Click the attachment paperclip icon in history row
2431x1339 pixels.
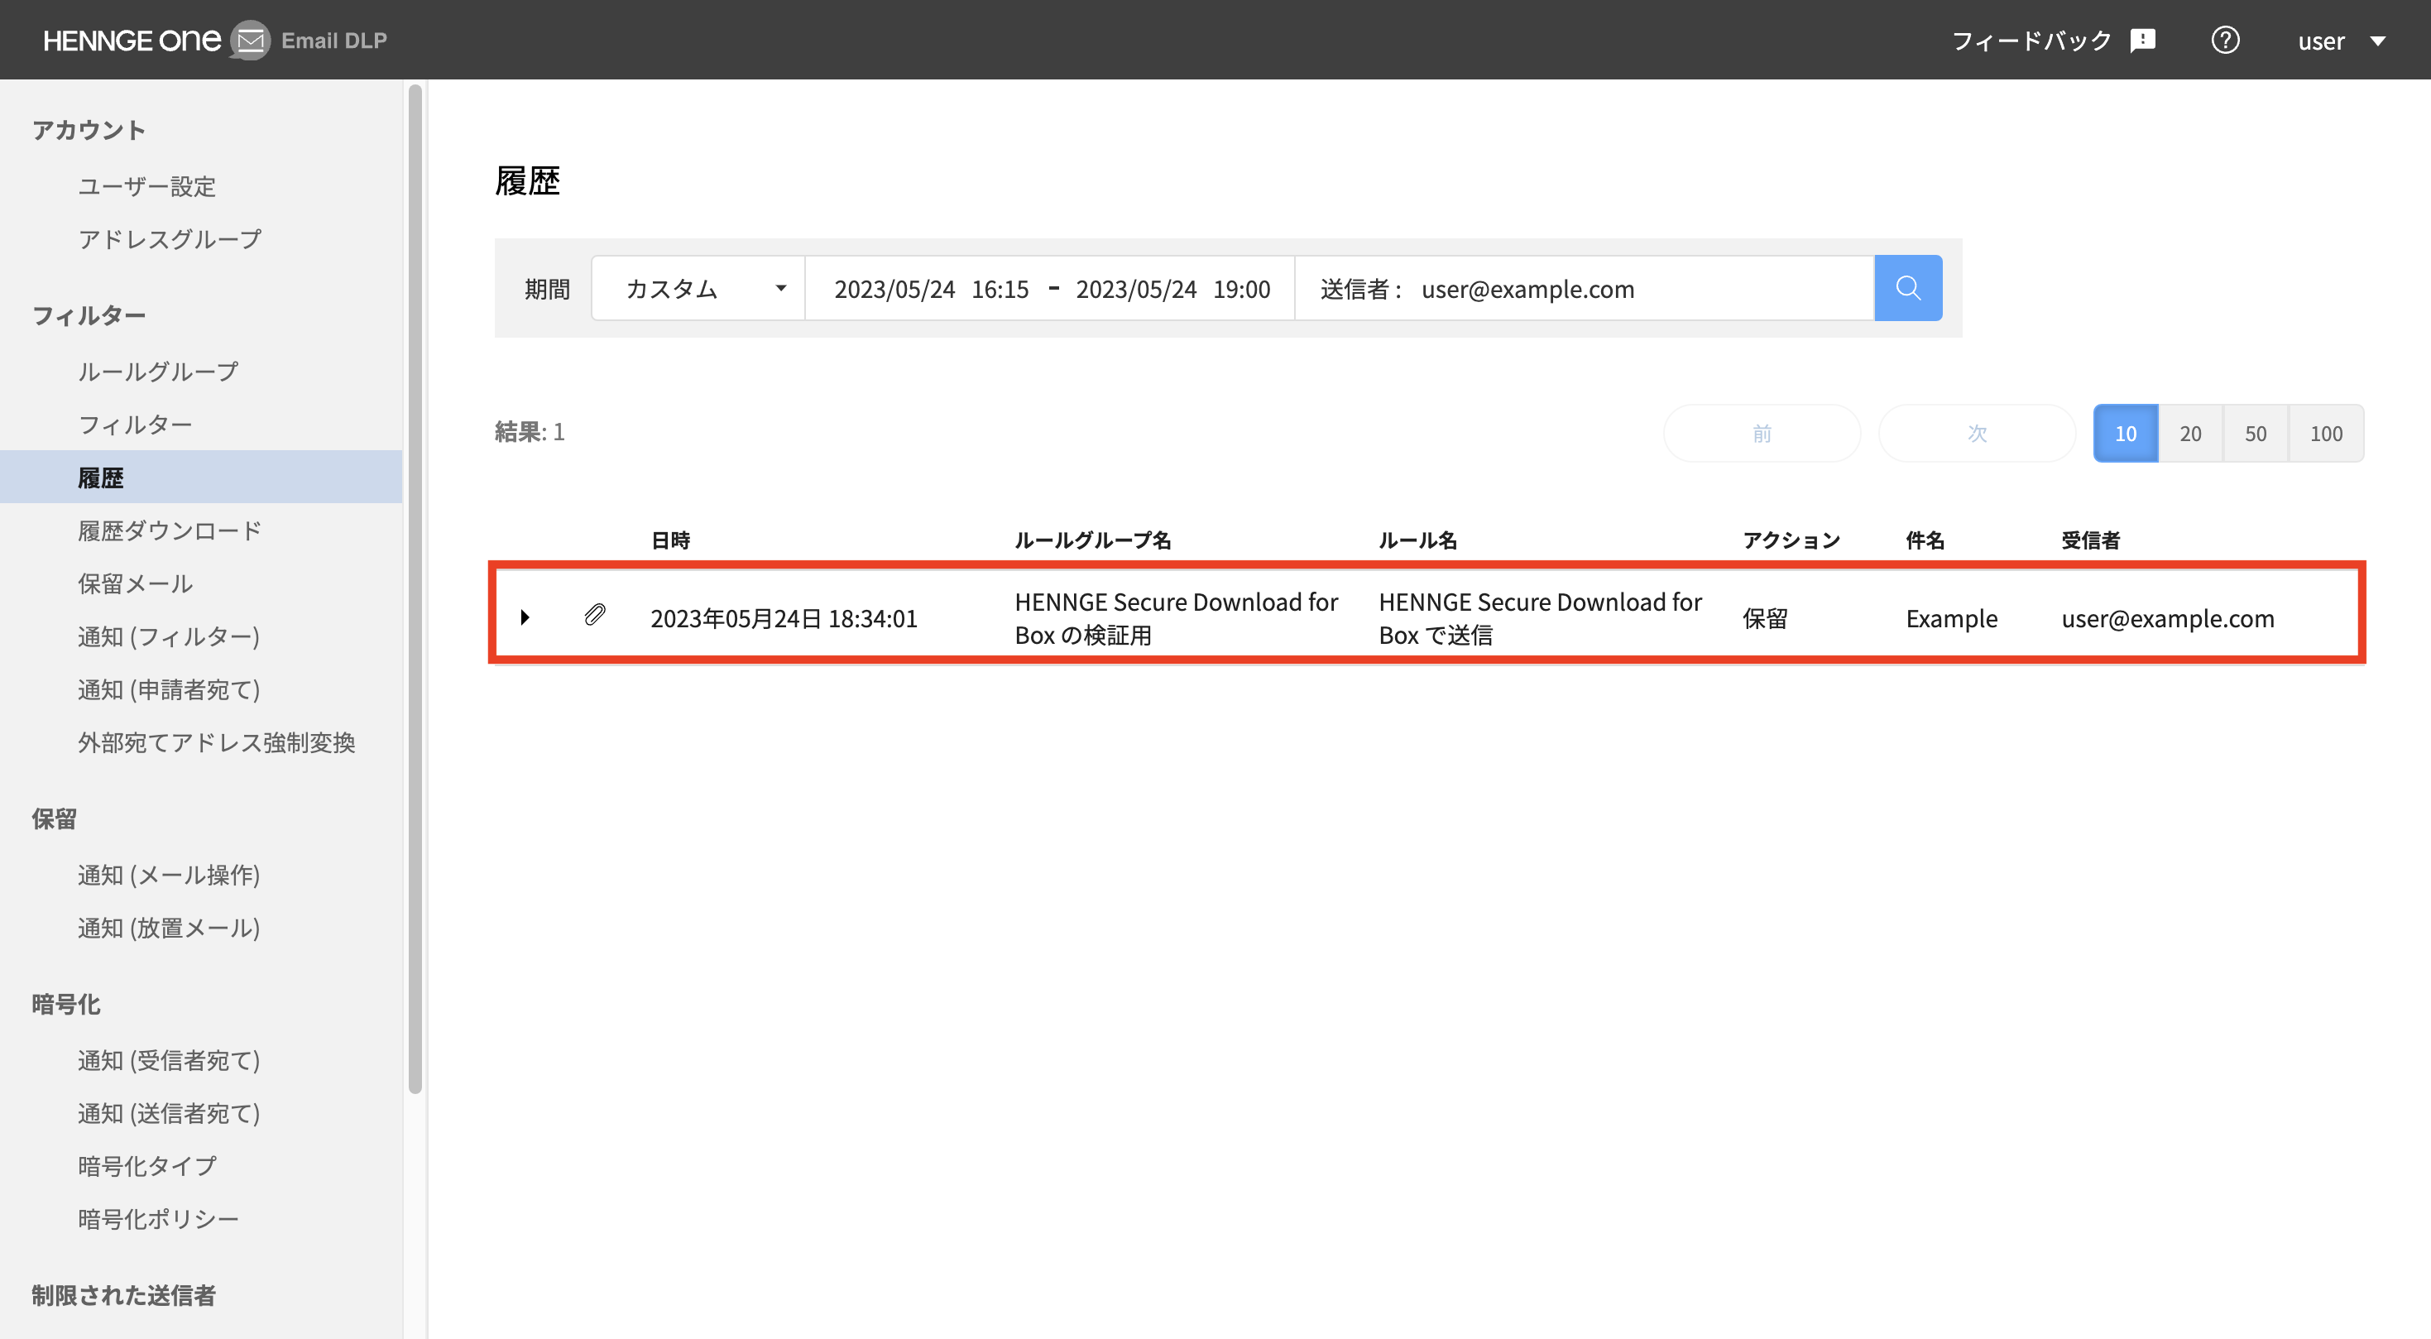pos(595,615)
